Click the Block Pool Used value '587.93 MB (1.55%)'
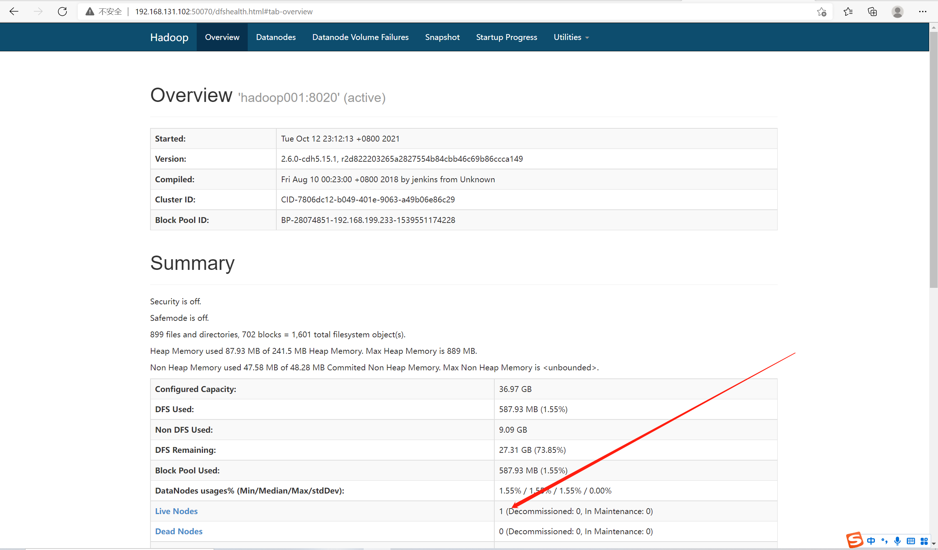The width and height of the screenshot is (938, 550). coord(533,470)
